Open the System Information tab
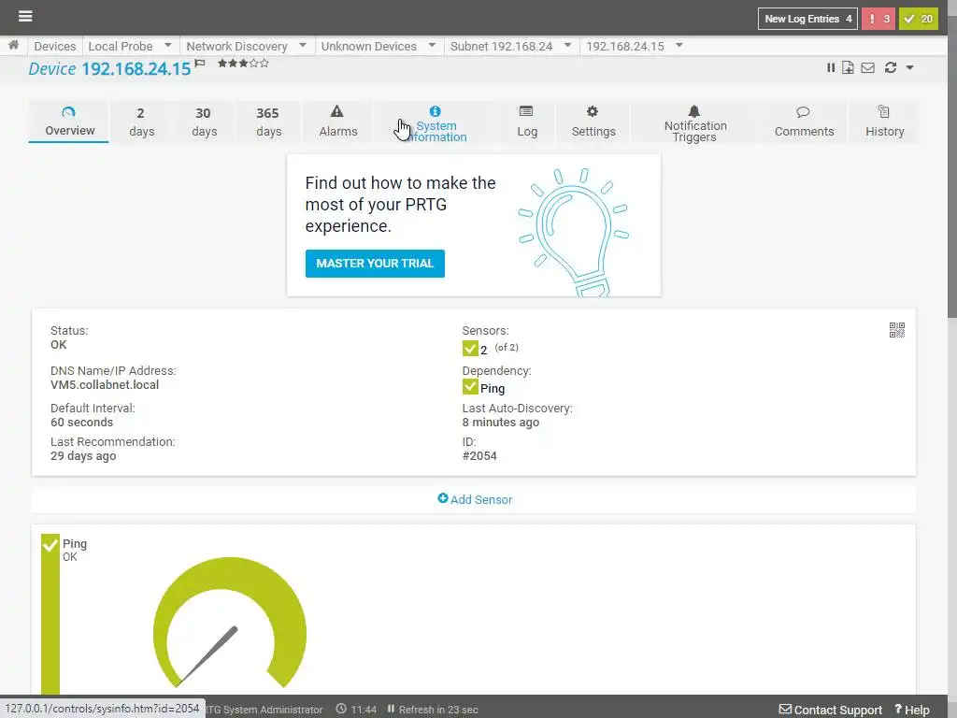Viewport: 957px width, 718px height. coord(436,122)
